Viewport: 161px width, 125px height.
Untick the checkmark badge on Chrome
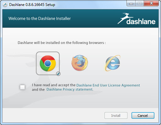click(58, 74)
